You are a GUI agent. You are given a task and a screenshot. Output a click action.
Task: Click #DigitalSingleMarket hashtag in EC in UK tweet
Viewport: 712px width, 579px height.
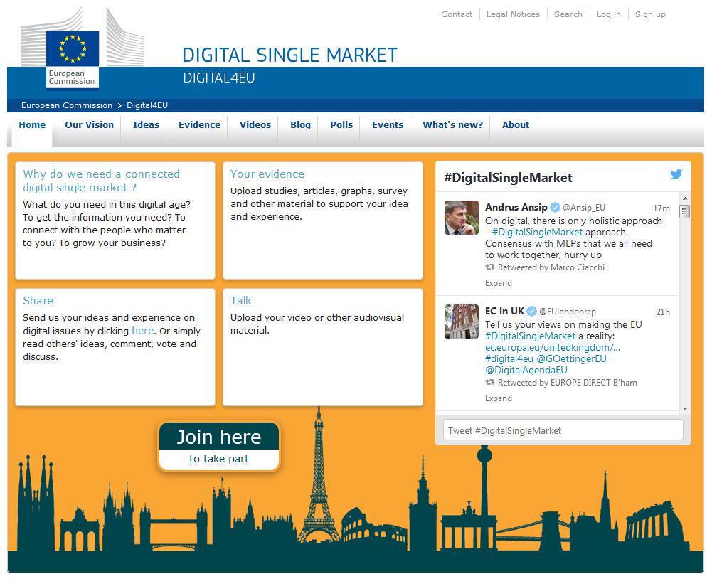coord(530,336)
